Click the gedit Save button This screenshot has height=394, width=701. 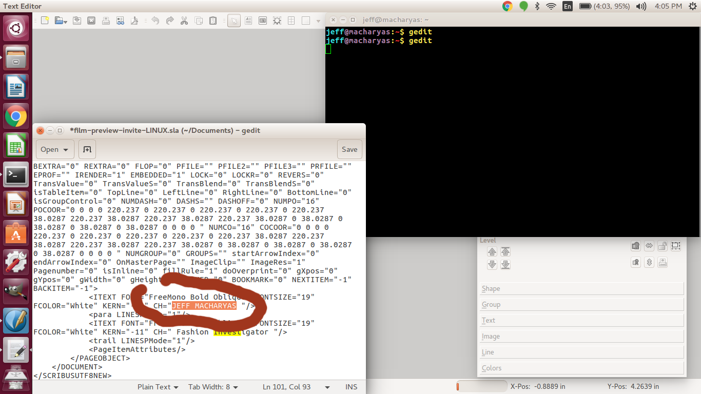pyautogui.click(x=349, y=149)
